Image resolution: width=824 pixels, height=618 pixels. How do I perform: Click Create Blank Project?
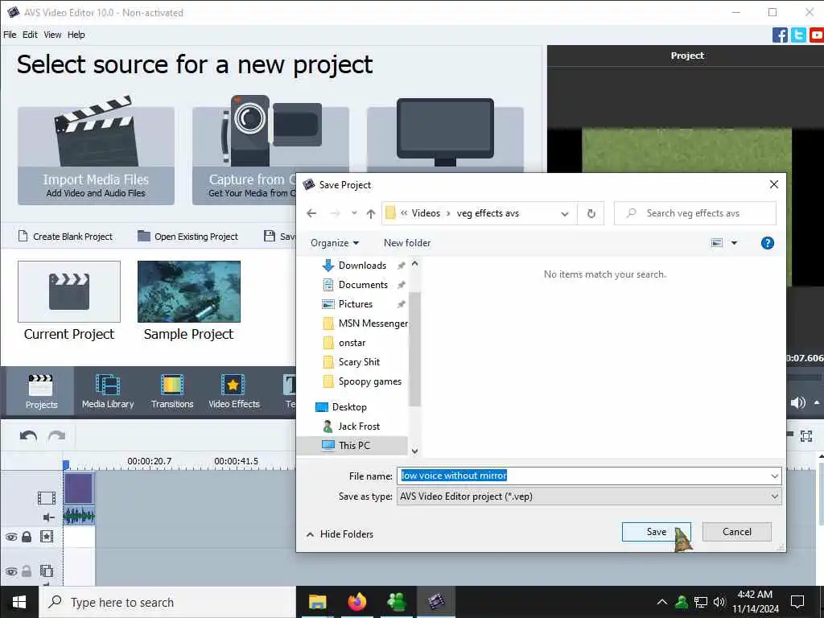tap(66, 237)
